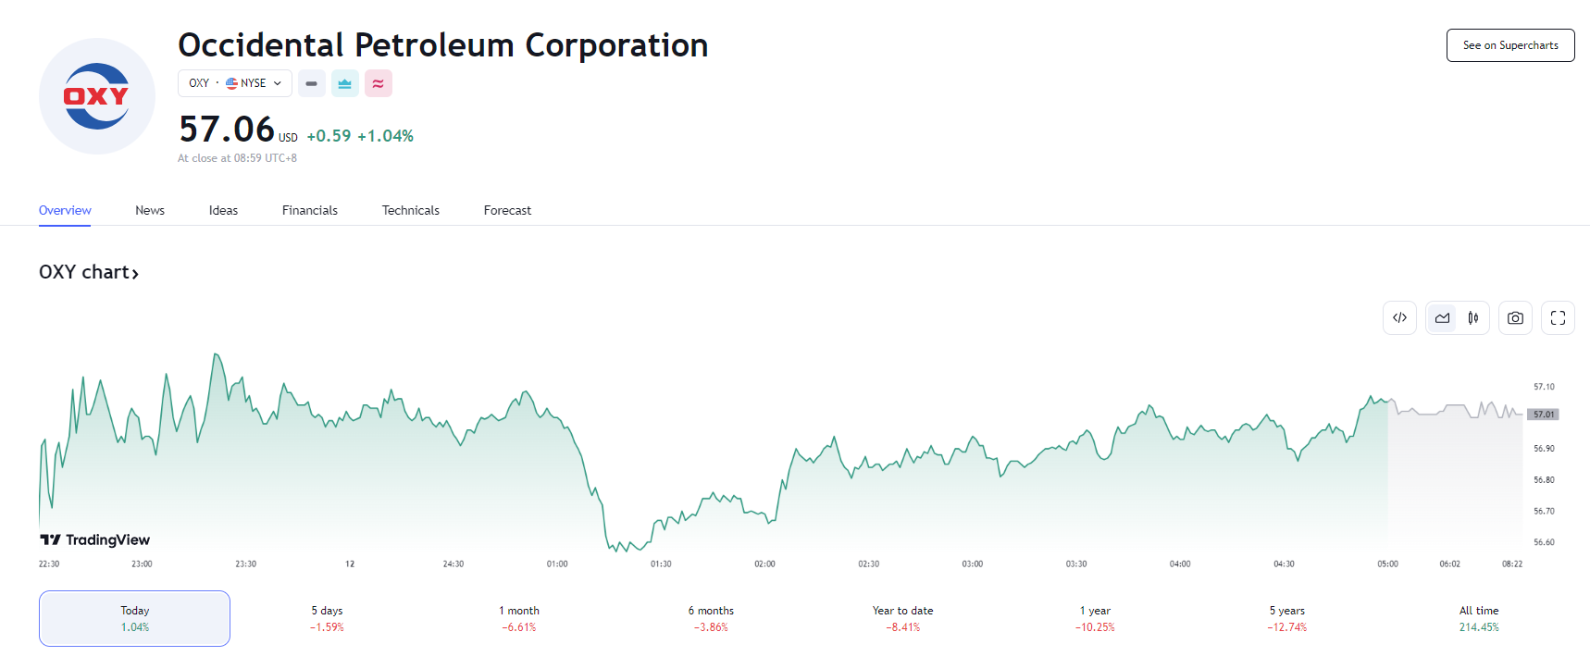This screenshot has width=1590, height=669.
Task: Click the gray dash badge icon
Action: pyautogui.click(x=312, y=83)
